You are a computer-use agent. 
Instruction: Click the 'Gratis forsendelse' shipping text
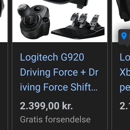tap(55, 119)
